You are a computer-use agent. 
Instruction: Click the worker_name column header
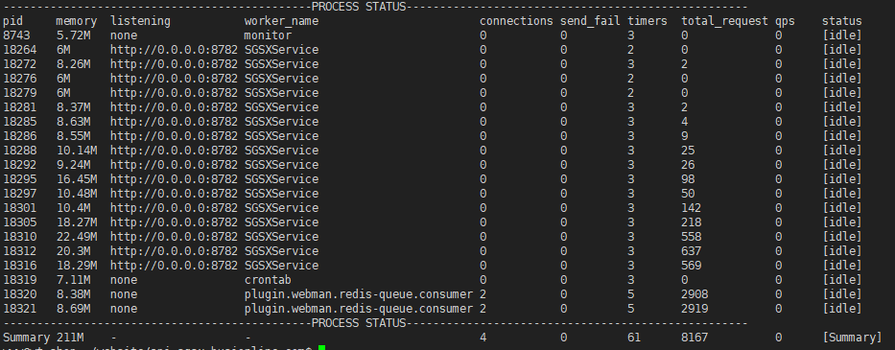(x=281, y=21)
